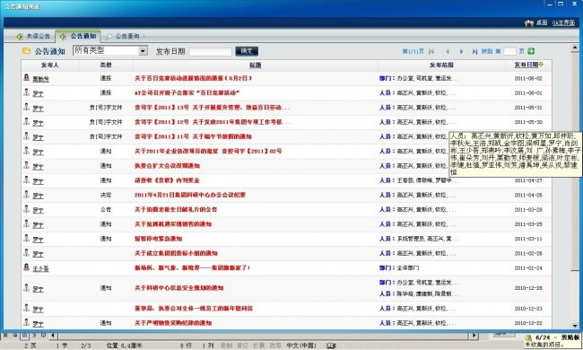583x350 pixels.
Task: Open notice AT公司召开班子会落实百日竞赛活动
Action: click(x=187, y=93)
